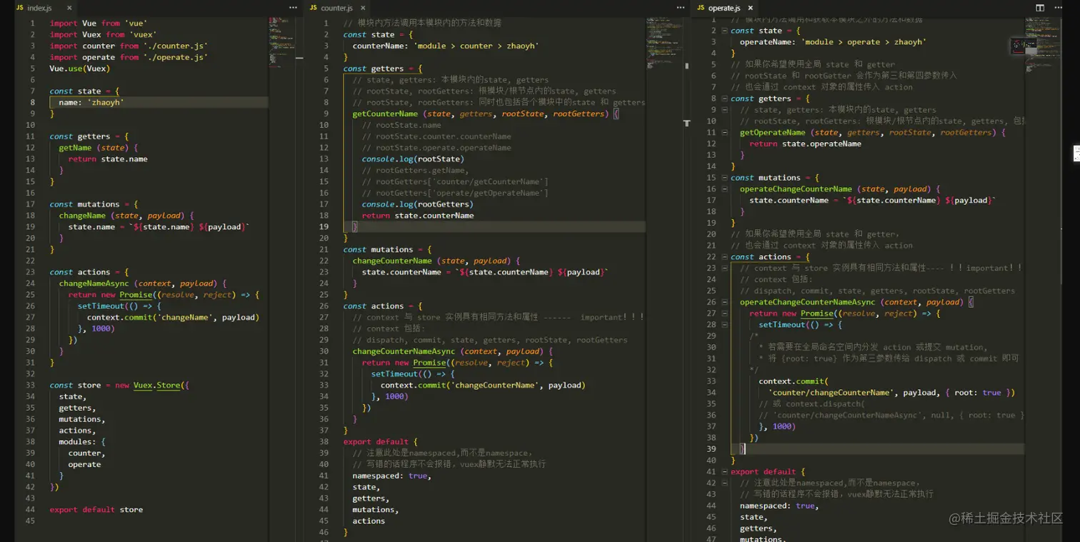Click "// rootGetters['operate/getOperateName']" comment in counter.js

[455, 193]
